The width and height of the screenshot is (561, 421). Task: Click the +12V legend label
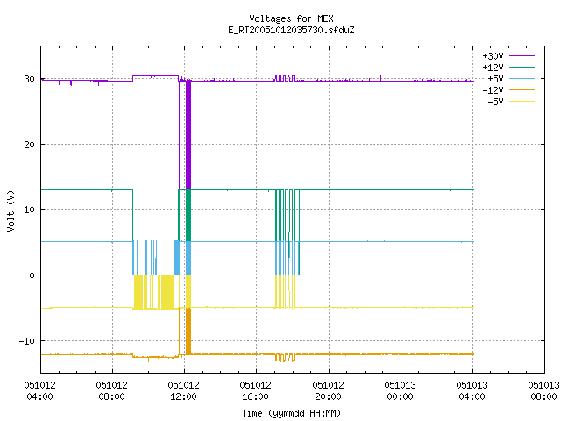(x=493, y=68)
